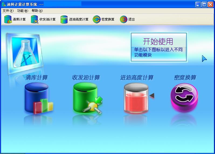Viewport: 215px width, 154px height.
Task: Click the flask logo picture
Action: coord(25,53)
